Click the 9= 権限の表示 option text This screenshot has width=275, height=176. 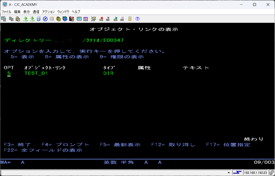(122, 57)
